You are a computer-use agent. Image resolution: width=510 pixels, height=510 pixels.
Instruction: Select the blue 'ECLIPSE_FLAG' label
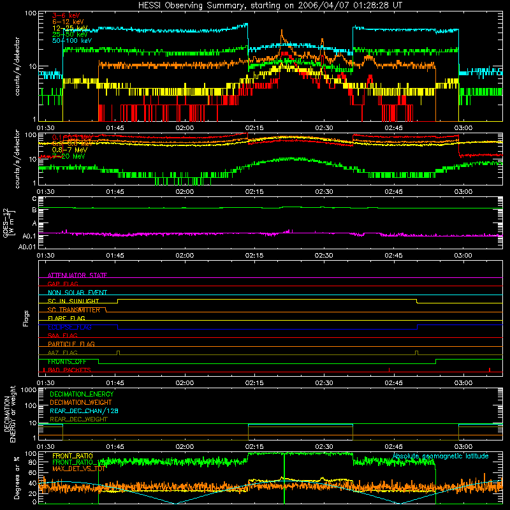coord(70,327)
